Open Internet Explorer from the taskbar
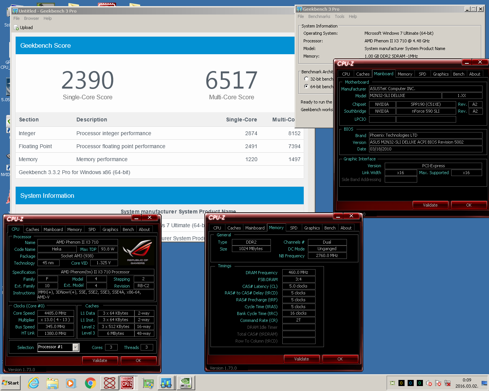 [34, 383]
